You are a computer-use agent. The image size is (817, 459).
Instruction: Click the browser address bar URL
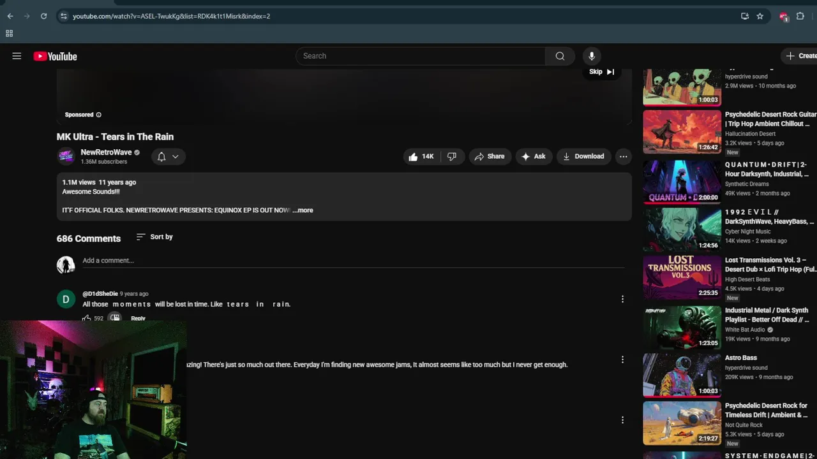click(x=171, y=16)
